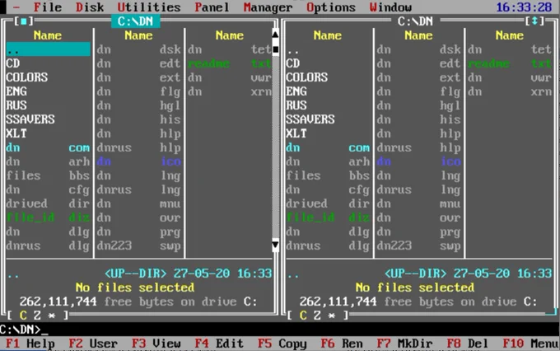Select readme.txt in the left panel
Screen dimensions: 560x351
coord(230,63)
